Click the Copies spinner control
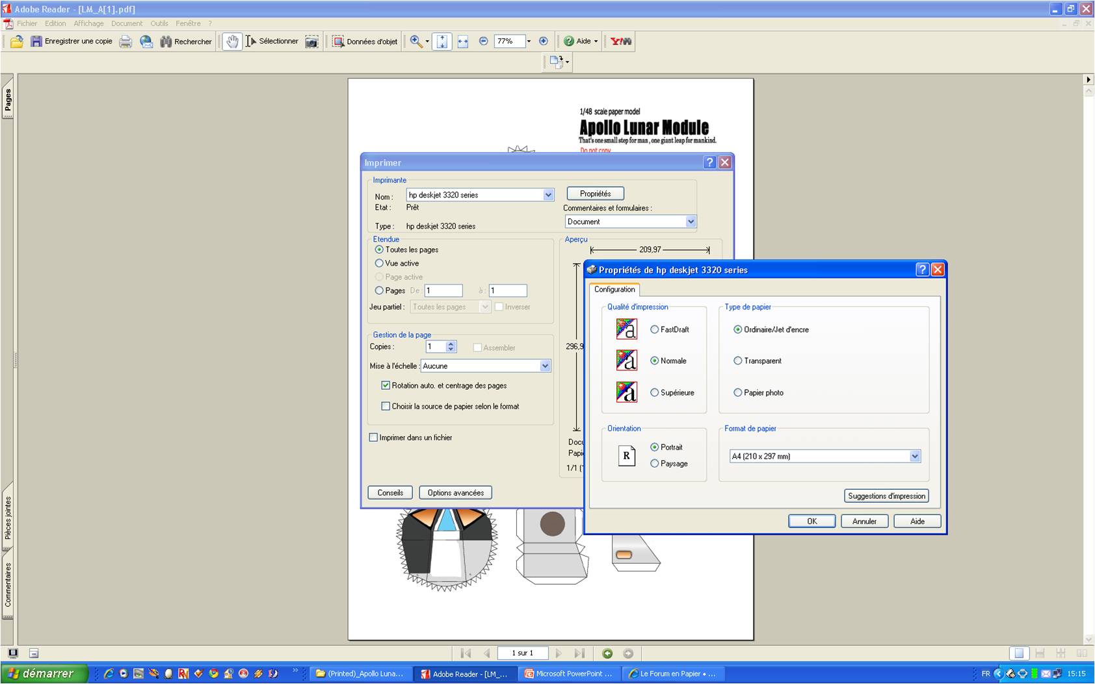The height and width of the screenshot is (684, 1095). (451, 347)
